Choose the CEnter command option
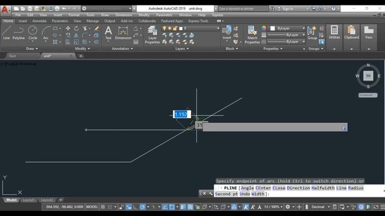This screenshot has width=385, height=216. (263, 188)
